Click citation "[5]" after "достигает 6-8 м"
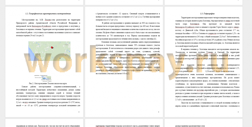The width and height of the screenshot is (252, 127). click(x=128, y=74)
